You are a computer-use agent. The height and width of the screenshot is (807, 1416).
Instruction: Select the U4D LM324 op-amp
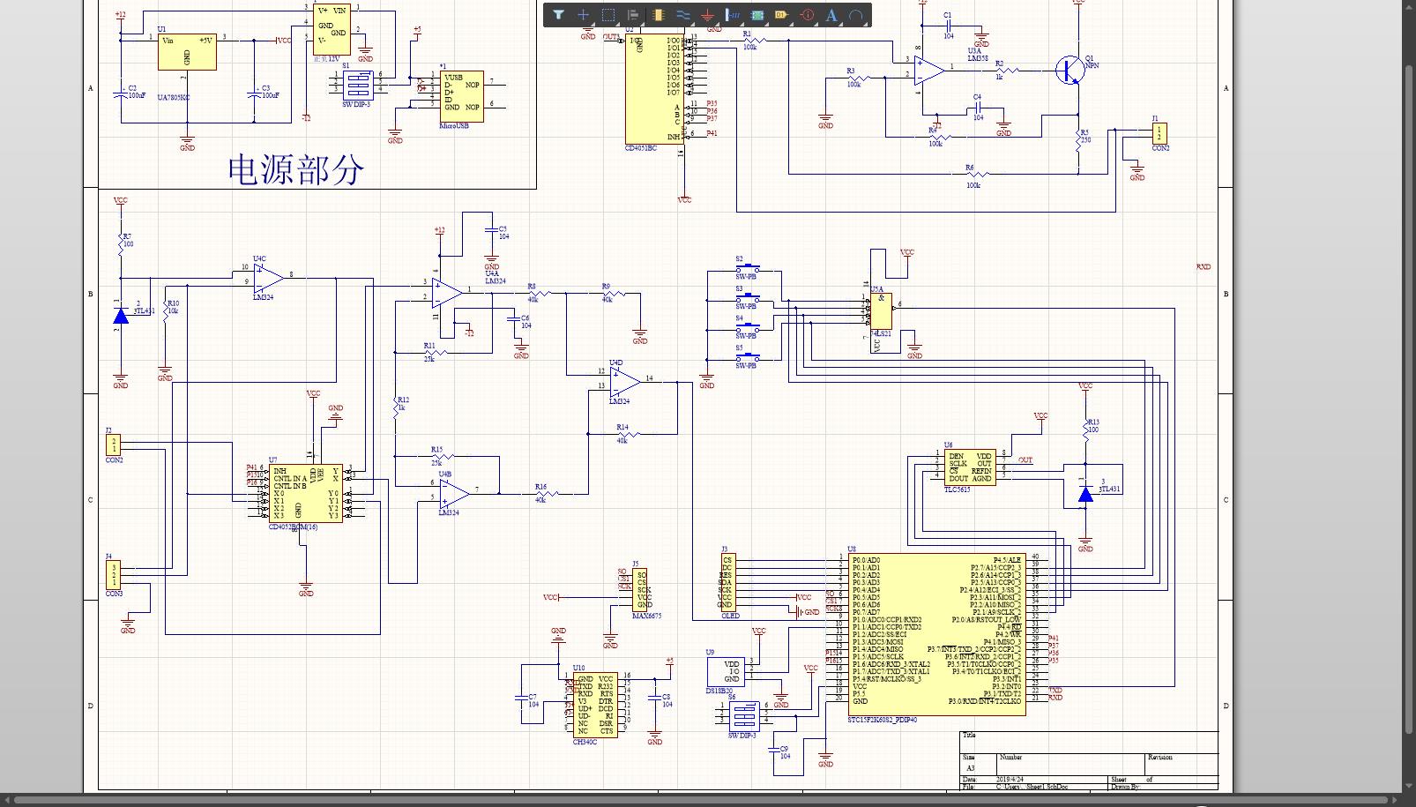click(625, 382)
